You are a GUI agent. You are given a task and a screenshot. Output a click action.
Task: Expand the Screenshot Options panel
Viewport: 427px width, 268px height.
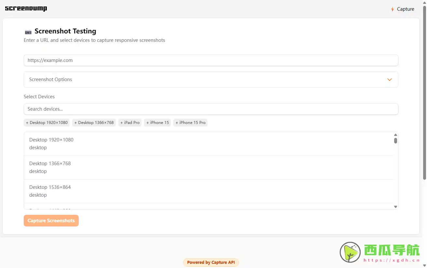[211, 79]
